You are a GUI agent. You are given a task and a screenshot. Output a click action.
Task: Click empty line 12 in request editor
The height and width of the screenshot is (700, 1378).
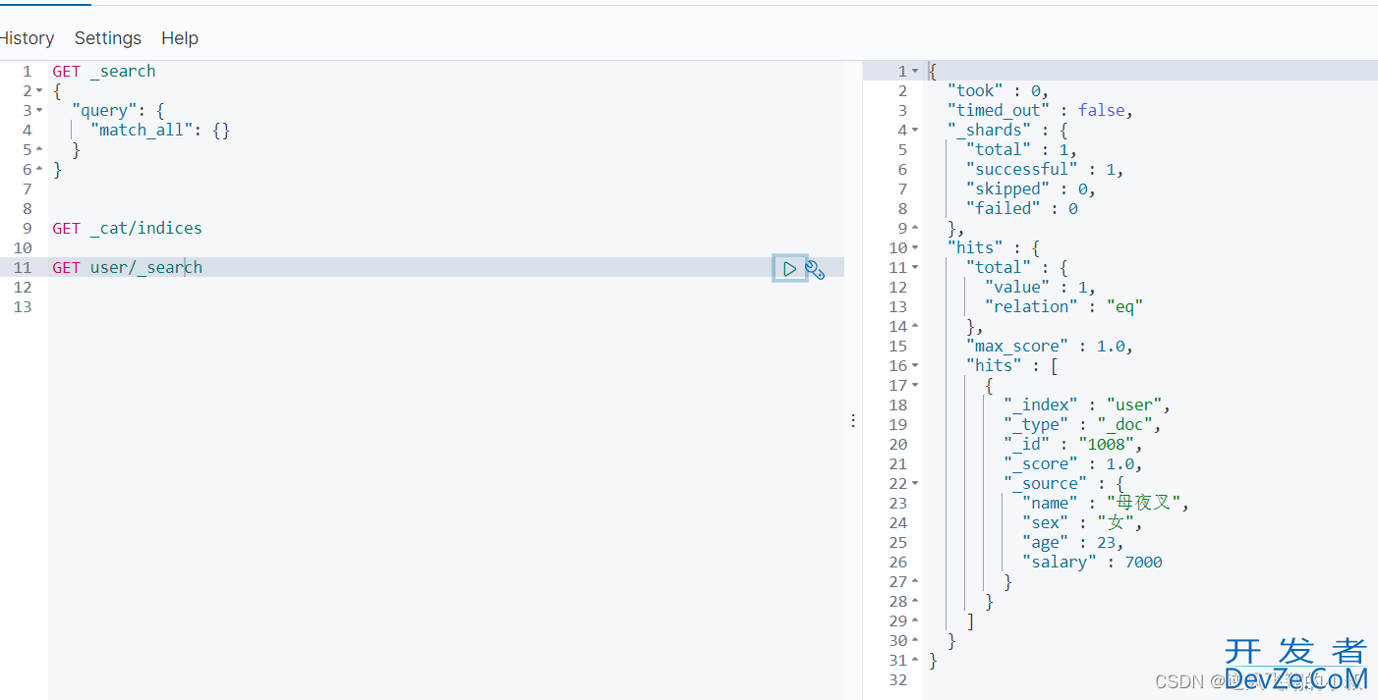tap(447, 287)
